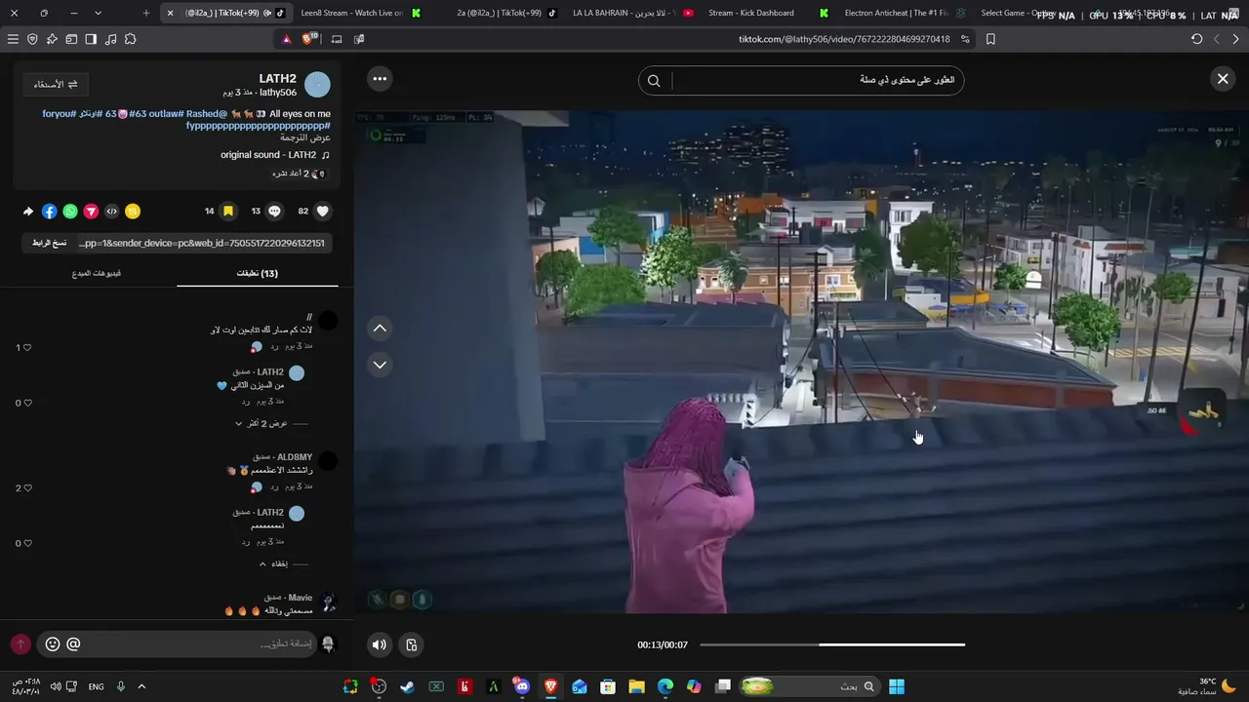Like the comment by ALDBMY
The width and height of the screenshot is (1249, 702).
point(27,487)
